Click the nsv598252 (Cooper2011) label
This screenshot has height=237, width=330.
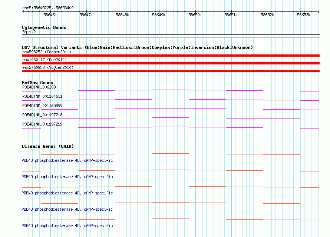point(47,52)
